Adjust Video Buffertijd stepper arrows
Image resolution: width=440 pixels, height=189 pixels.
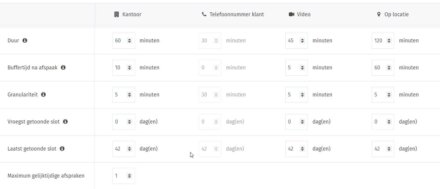point(302,68)
